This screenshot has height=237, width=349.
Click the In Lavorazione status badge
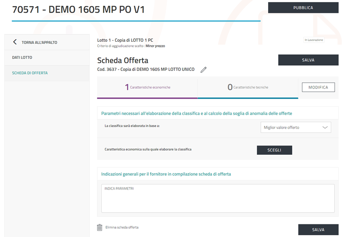314,40
